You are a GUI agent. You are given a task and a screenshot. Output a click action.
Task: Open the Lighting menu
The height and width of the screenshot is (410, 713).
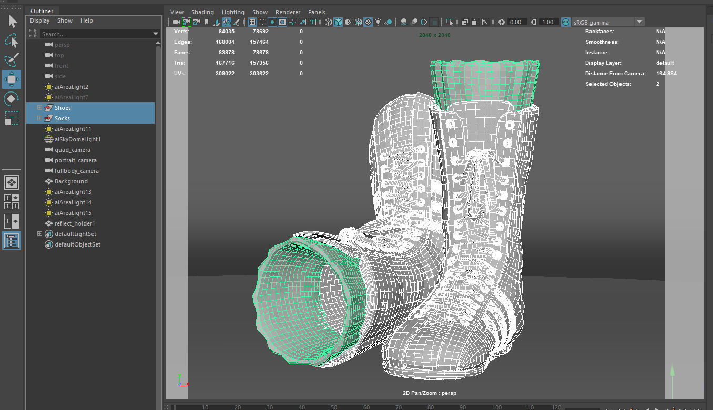tap(233, 12)
